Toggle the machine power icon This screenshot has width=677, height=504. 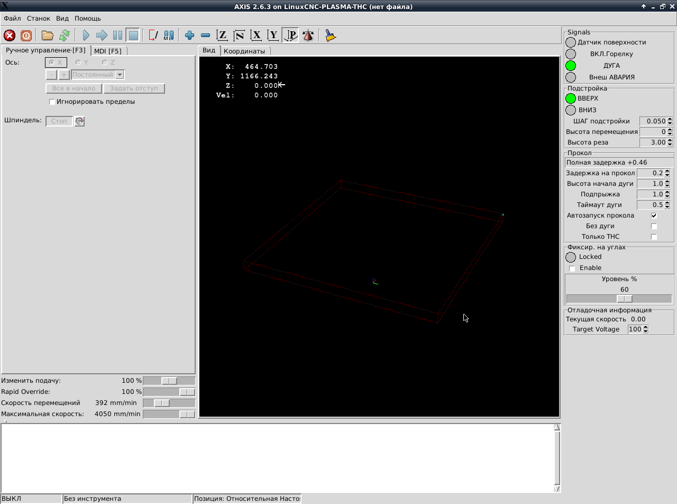tap(26, 35)
